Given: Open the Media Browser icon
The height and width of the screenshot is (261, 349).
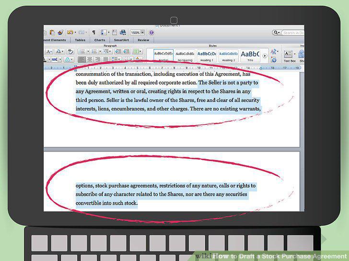Looking at the screenshot, I should coord(123,33).
